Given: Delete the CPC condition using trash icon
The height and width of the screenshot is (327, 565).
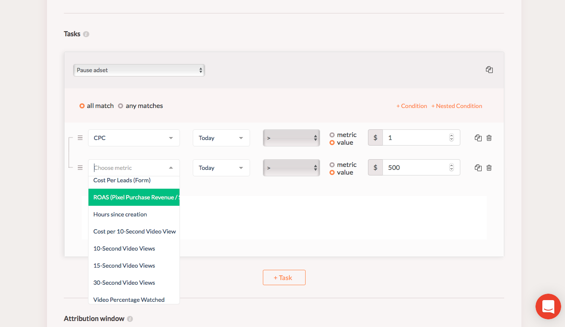Looking at the screenshot, I should (489, 138).
